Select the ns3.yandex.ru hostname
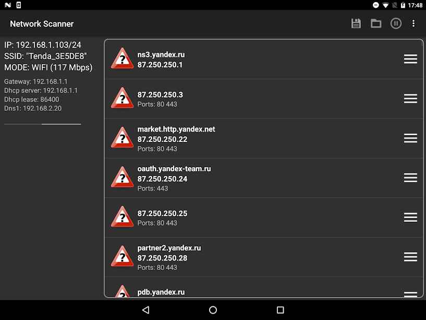This screenshot has width=426, height=320. click(x=161, y=55)
